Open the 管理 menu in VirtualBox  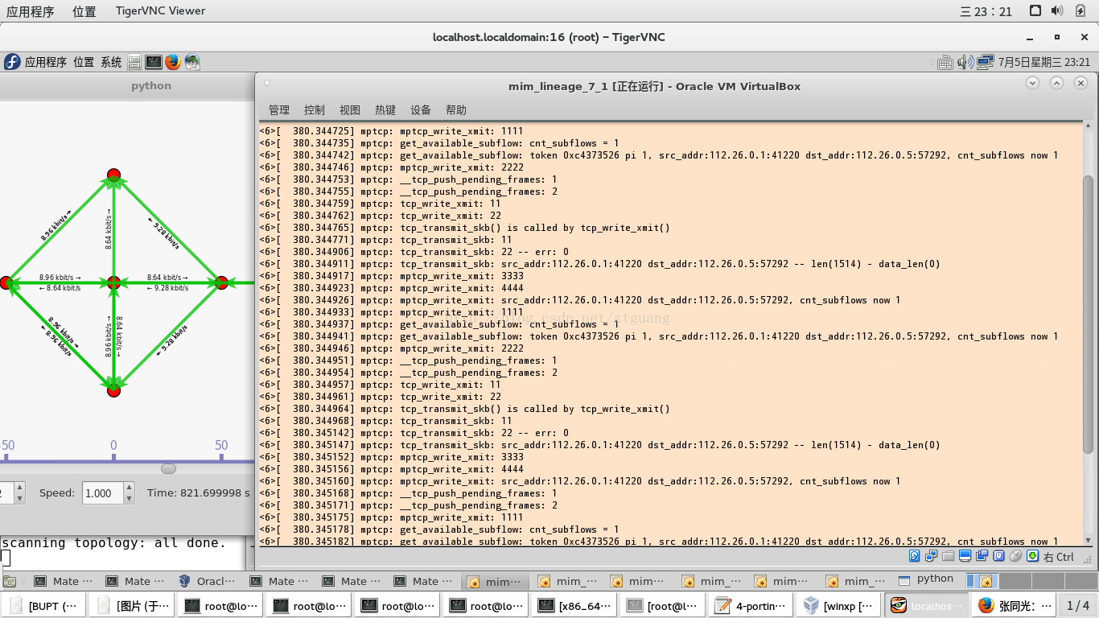point(279,110)
